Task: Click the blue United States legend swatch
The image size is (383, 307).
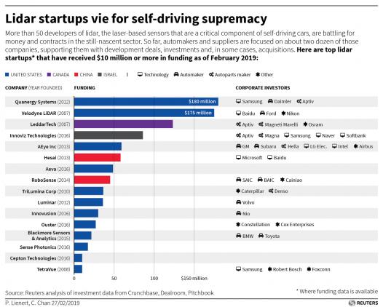Action: point(7,74)
